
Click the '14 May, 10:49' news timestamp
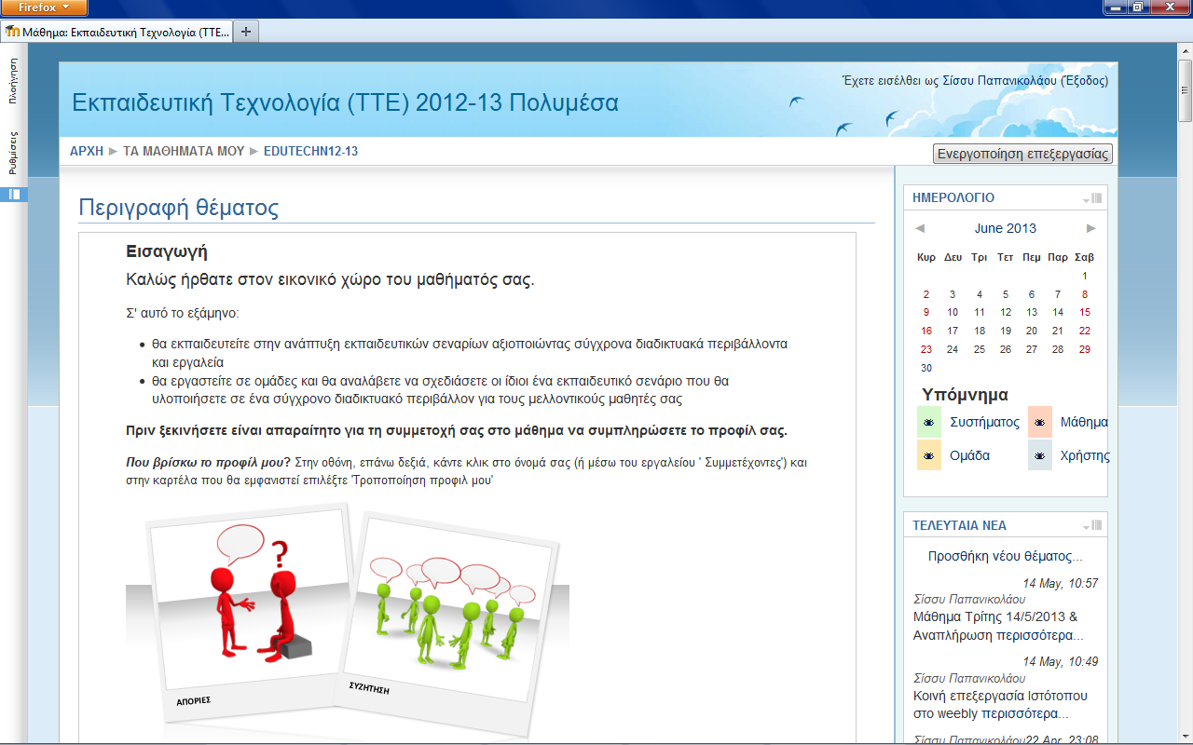pyautogui.click(x=1061, y=662)
